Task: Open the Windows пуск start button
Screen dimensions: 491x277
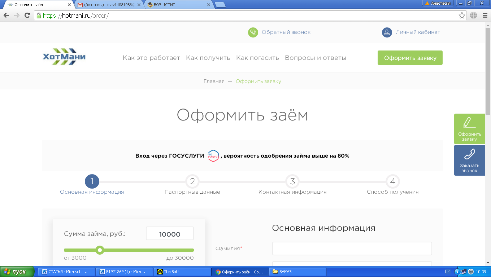Action: coord(17,272)
